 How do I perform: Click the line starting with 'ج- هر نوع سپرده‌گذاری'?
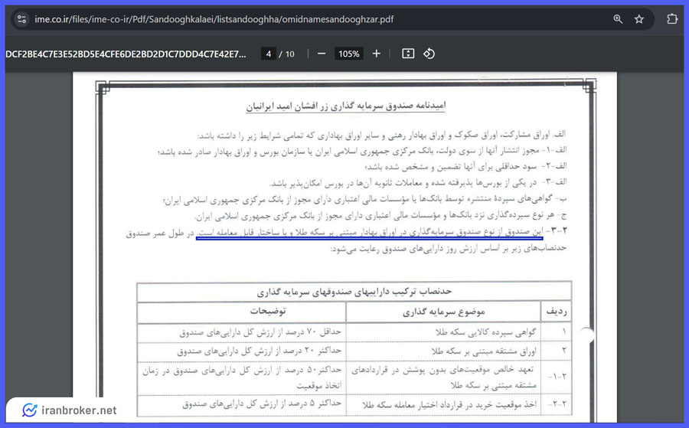380,216
